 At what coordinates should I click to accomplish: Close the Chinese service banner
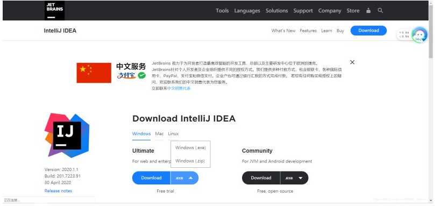coord(352,62)
